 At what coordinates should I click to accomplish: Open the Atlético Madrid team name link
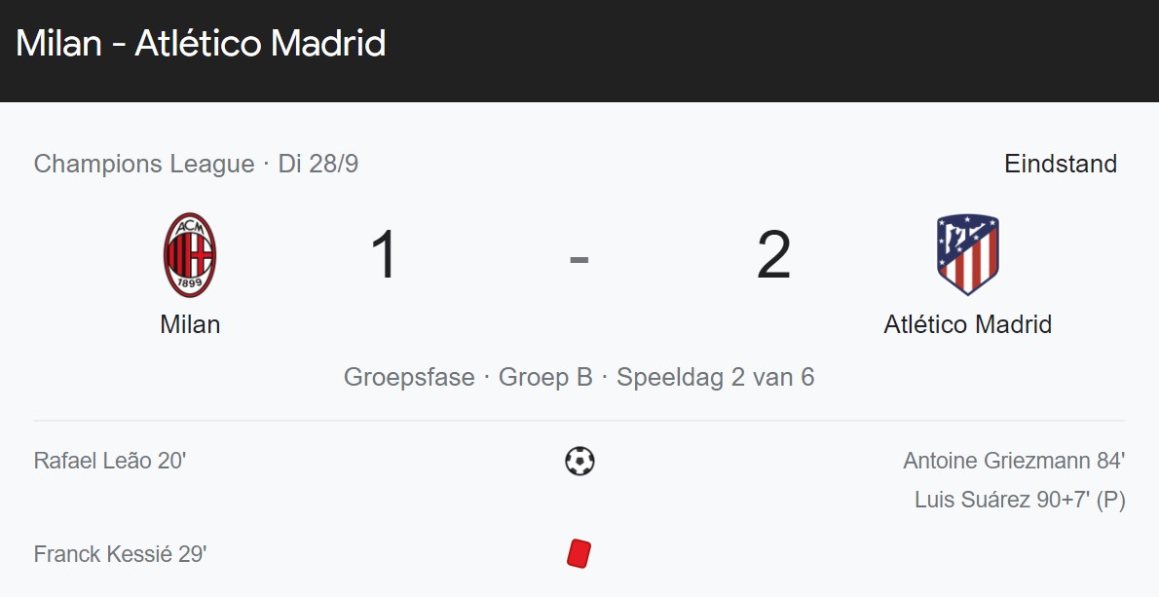coord(967,324)
